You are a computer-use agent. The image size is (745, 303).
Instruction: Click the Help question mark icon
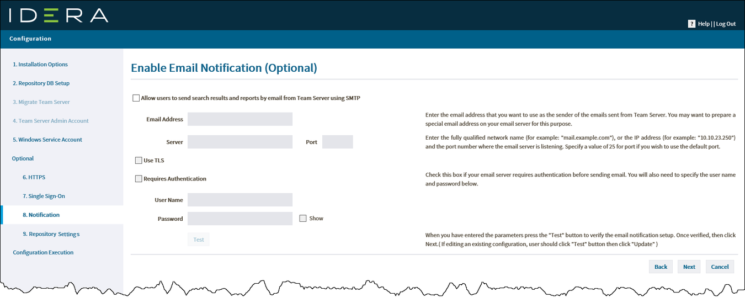[691, 24]
